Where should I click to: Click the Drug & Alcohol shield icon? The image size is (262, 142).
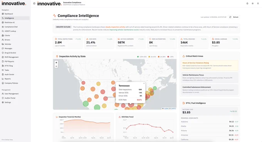click(3, 53)
